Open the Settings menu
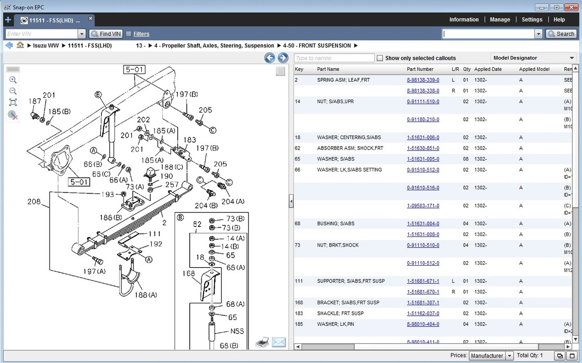 (x=532, y=20)
